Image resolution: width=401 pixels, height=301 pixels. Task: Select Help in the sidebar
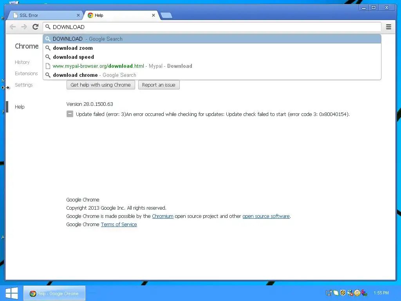click(20, 107)
